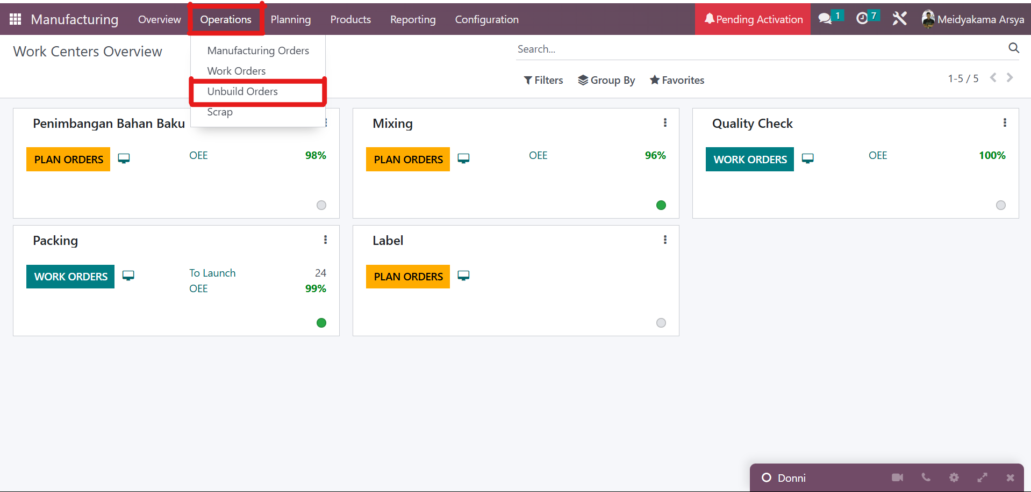Open the apps grid home menu
This screenshot has height=492, width=1031.
point(15,19)
